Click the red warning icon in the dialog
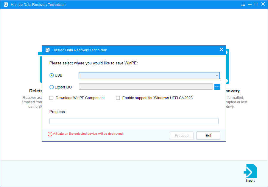Image resolution: width=268 pixels, height=187 pixels. tap(50, 134)
